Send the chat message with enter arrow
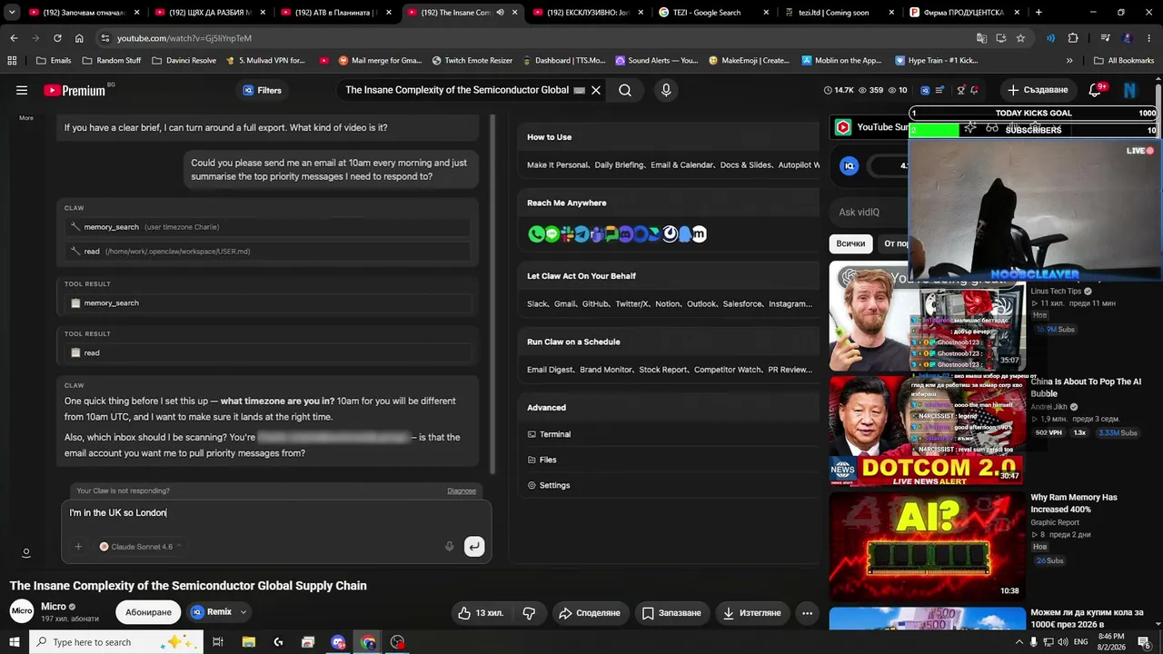Screen dimensions: 1163x654 click(x=473, y=546)
